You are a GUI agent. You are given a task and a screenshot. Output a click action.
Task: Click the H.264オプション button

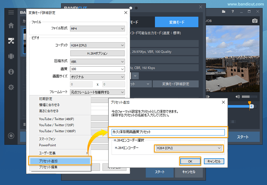coord(97,53)
